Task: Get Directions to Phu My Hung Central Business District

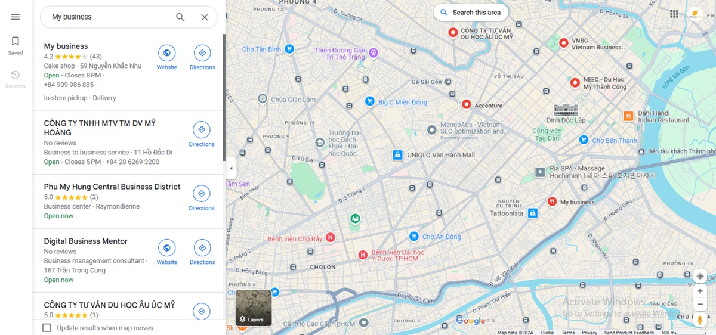Action: click(202, 198)
